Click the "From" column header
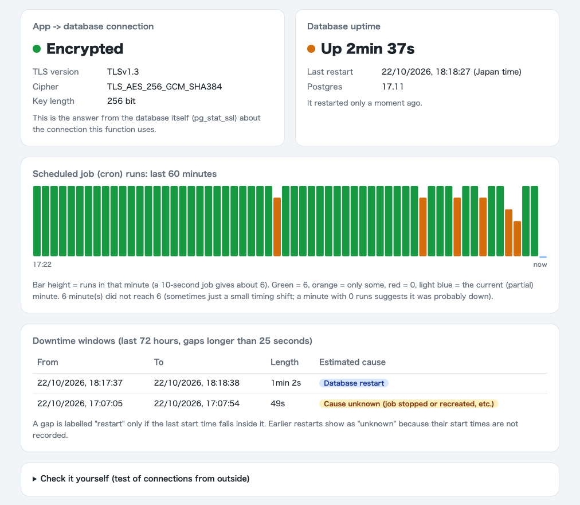 click(48, 362)
